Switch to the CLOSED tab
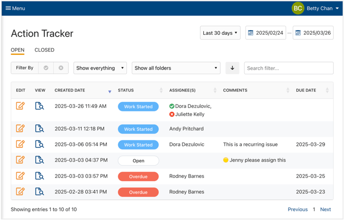Screen dimensions: 344x221 point(44,50)
